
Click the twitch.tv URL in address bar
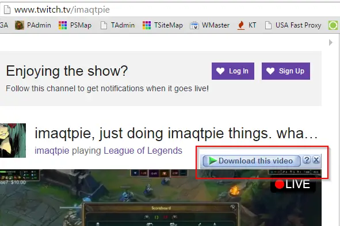coord(62,10)
